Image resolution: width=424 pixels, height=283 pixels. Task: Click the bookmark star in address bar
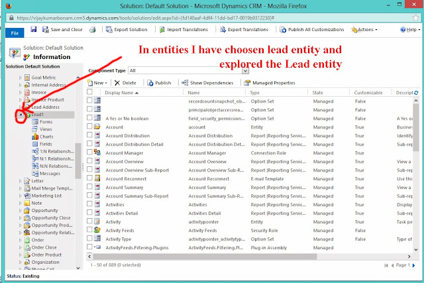[415, 18]
